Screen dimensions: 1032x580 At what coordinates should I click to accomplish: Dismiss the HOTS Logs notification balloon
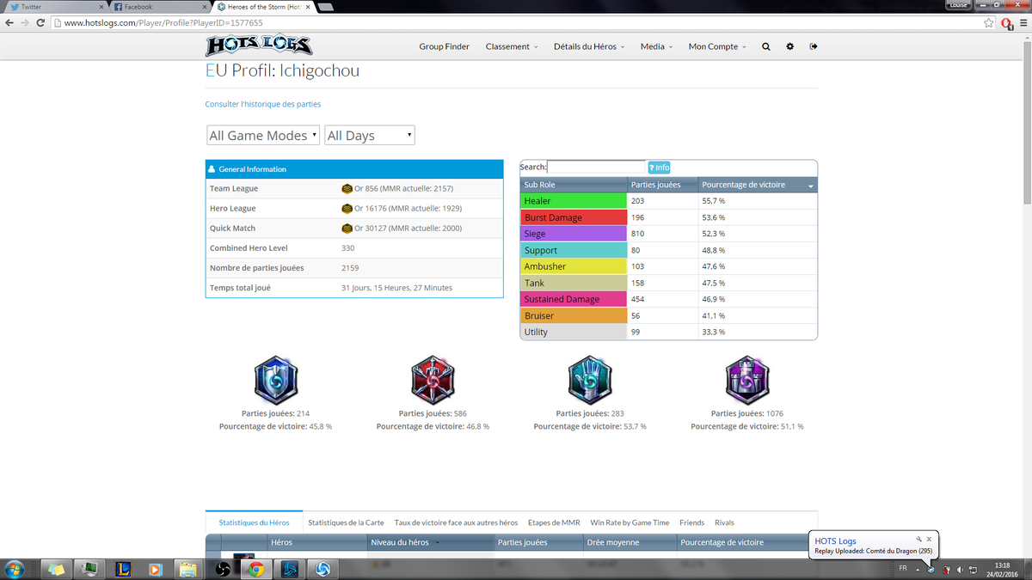(929, 539)
